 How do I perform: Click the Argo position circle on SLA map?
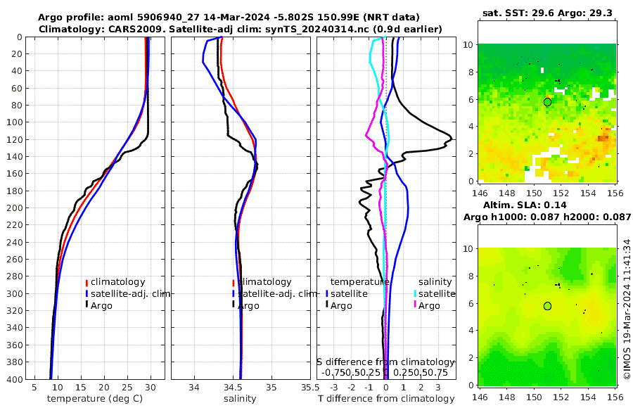[547, 306]
